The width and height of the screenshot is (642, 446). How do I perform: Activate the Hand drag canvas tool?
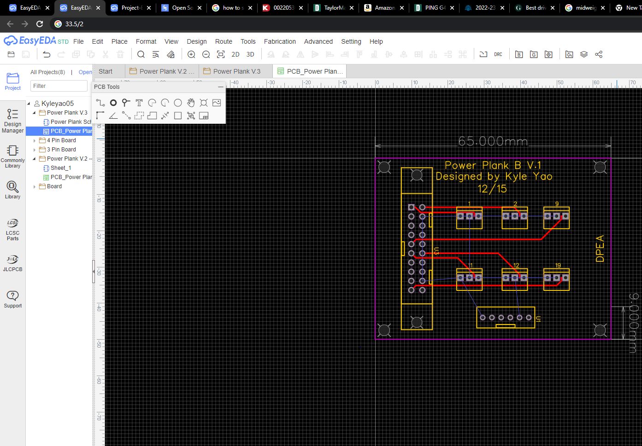191,103
